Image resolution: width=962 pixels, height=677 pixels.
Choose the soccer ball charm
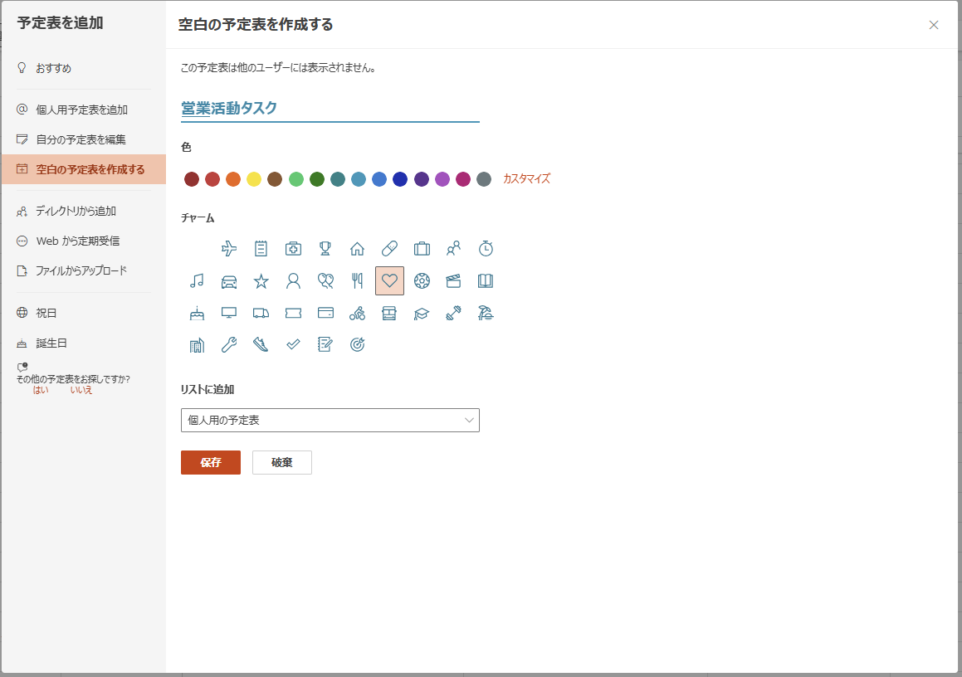tap(422, 280)
